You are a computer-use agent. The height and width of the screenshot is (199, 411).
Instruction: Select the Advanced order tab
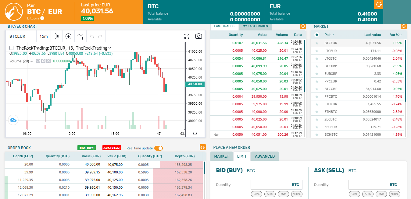coord(265,156)
